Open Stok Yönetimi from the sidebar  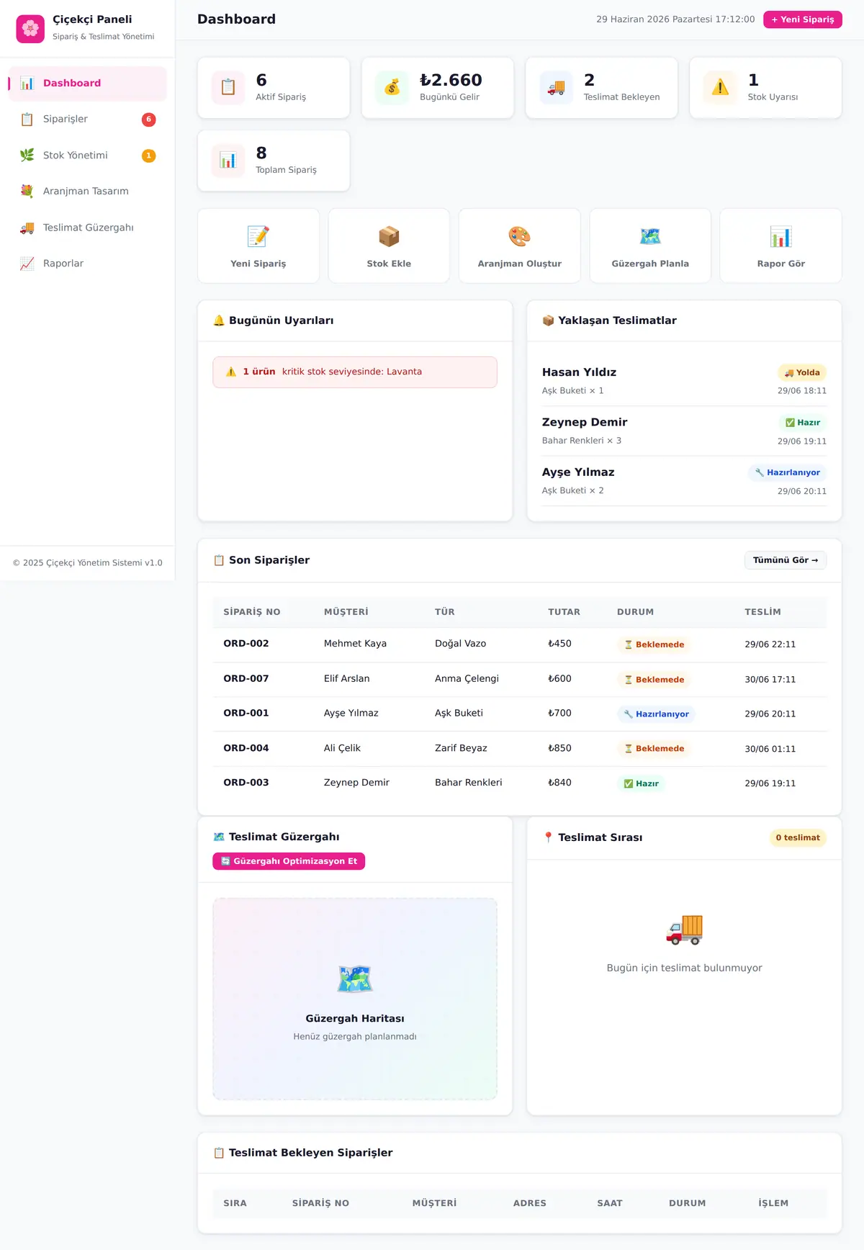pyautogui.click(x=88, y=156)
